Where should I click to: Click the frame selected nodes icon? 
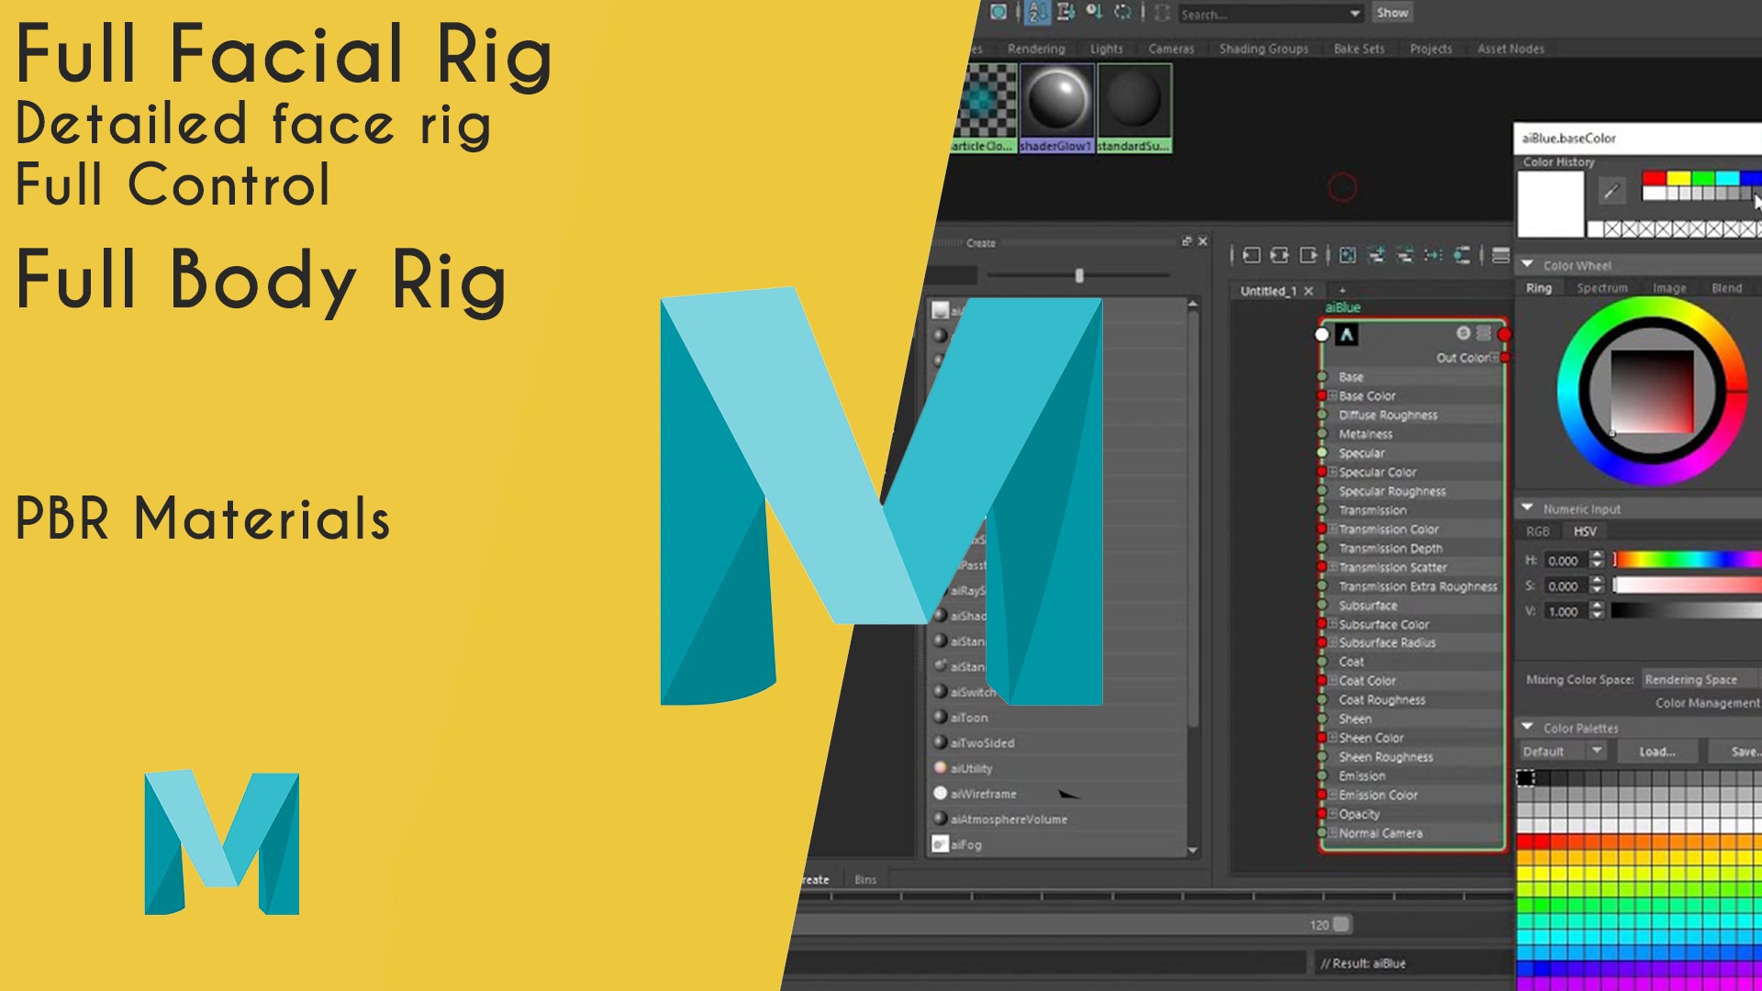click(x=1347, y=255)
